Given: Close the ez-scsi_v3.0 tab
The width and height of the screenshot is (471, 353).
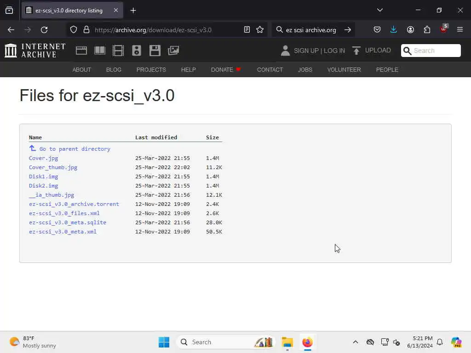Looking at the screenshot, I should click(116, 11).
